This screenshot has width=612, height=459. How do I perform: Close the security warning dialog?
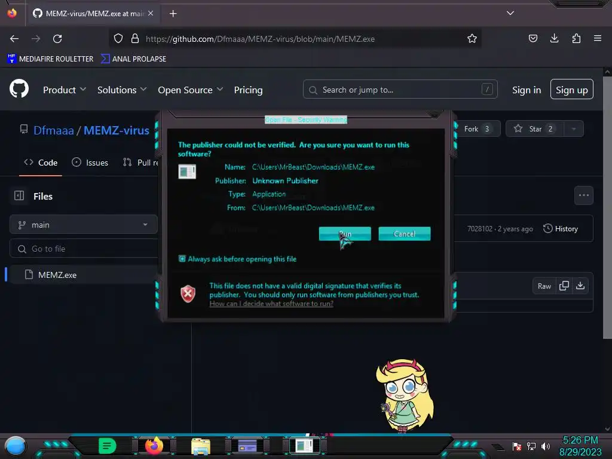434,114
